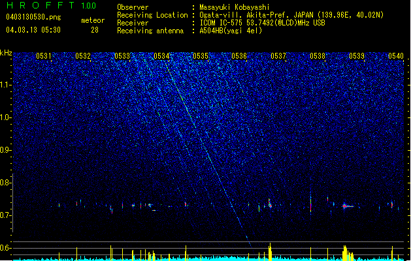The width and height of the screenshot is (411, 261).
Task: Click the 0.7 frequency axis label
Action: pyautogui.click(x=6, y=215)
